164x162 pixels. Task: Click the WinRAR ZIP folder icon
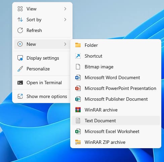78,142
